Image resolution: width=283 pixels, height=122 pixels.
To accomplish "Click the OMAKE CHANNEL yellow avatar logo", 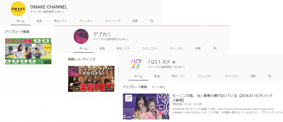I will (x=18, y=9).
